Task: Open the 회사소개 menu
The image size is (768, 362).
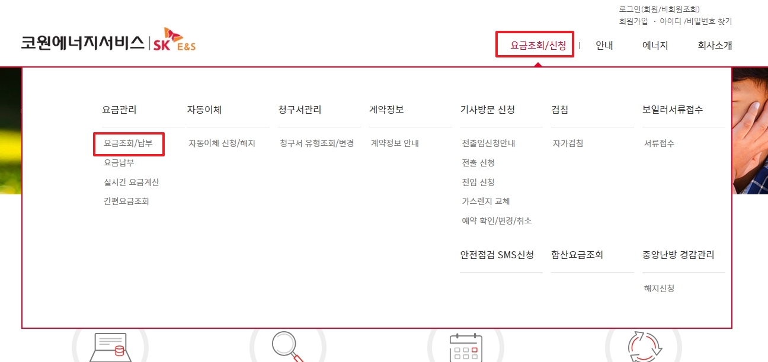Action: (716, 46)
